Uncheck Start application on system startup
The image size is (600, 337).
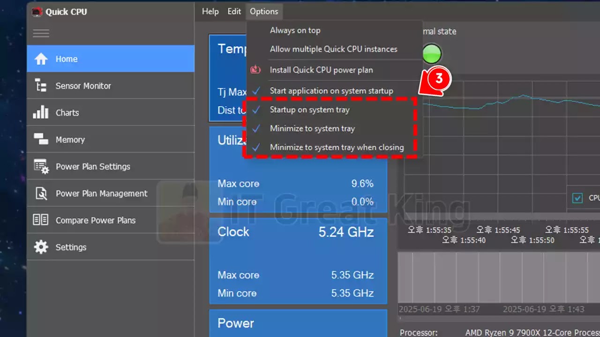335,91
